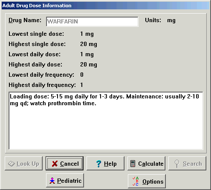Click the calculator icon beside Calculate
The width and height of the screenshot is (211, 190).
pos(133,164)
